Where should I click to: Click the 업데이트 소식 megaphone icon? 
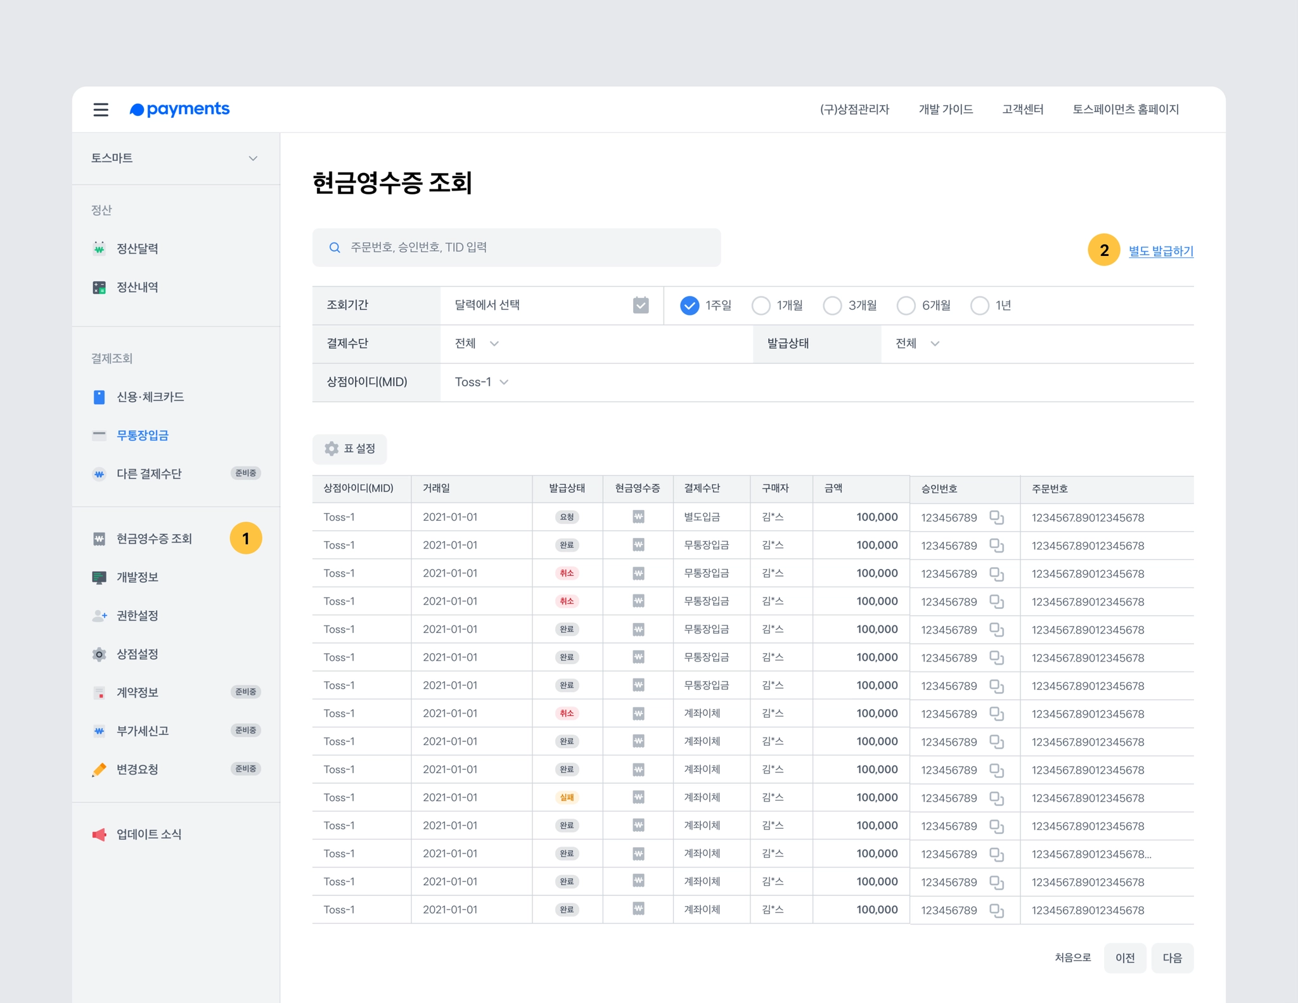pos(100,834)
